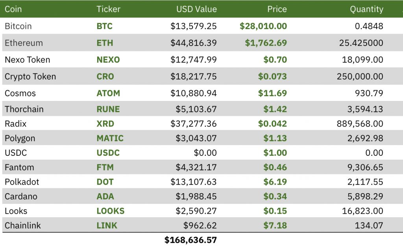This screenshot has width=403, height=248.
Task: Click the BTC ticker cell
Action: click(x=104, y=26)
